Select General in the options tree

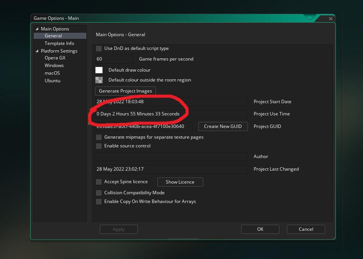point(53,36)
